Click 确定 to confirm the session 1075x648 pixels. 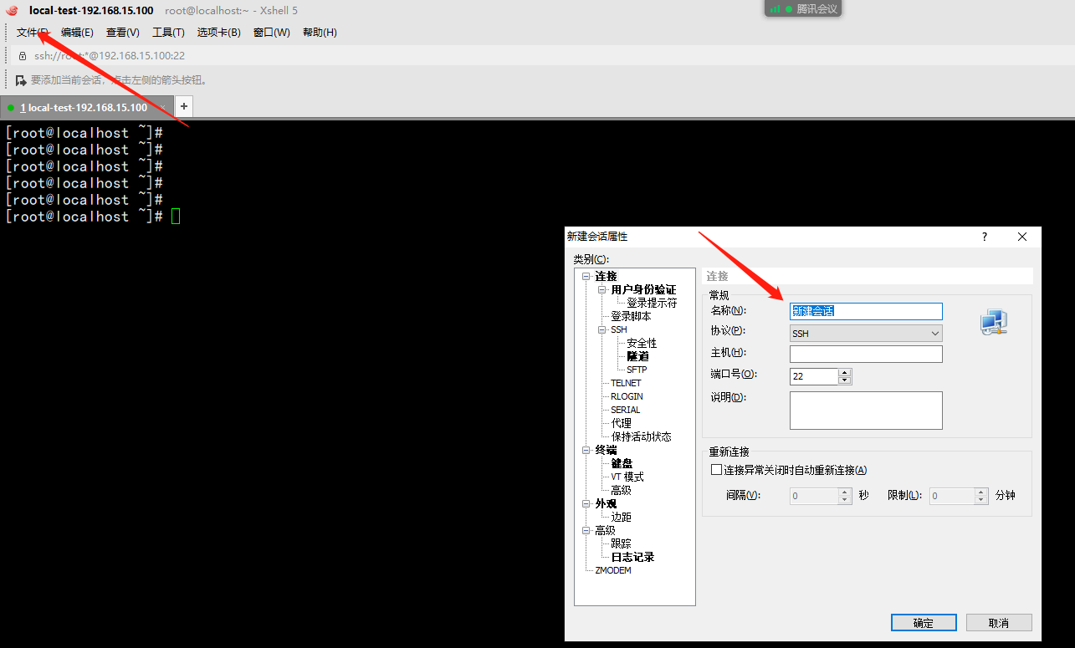click(x=924, y=623)
